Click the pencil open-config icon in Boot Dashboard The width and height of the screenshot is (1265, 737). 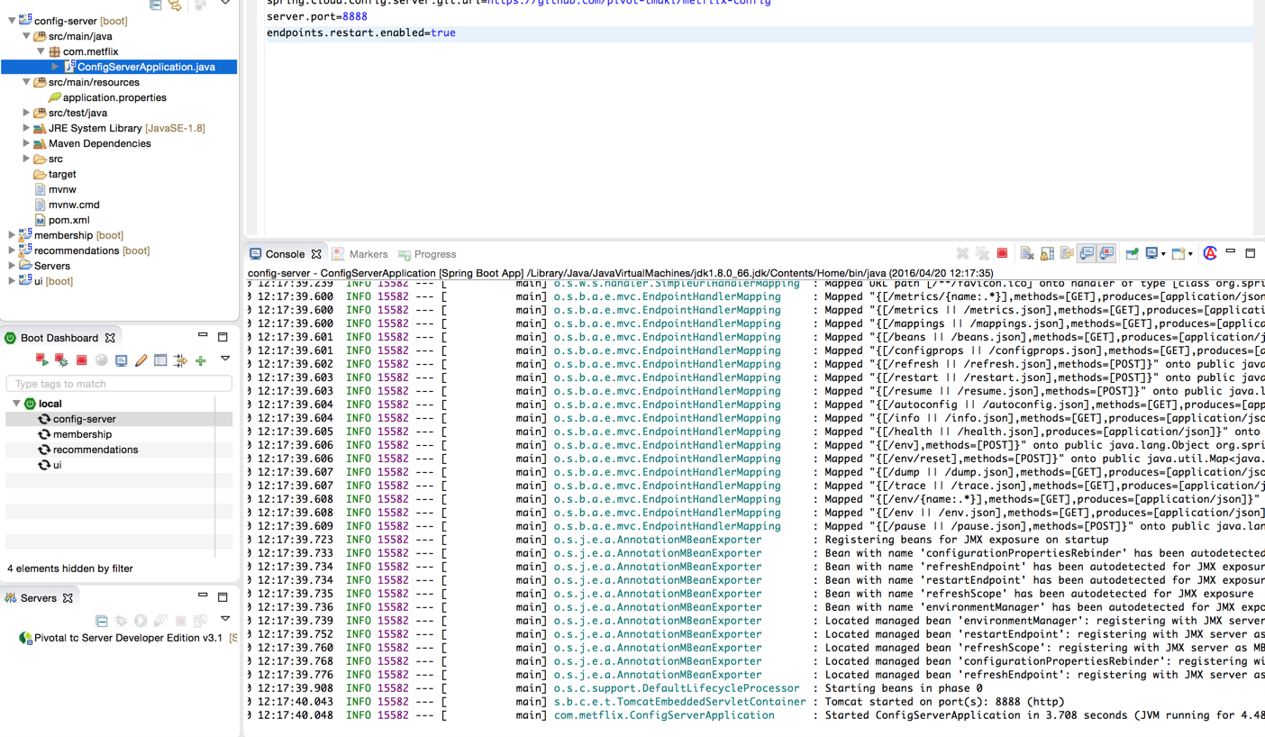pyautogui.click(x=141, y=360)
